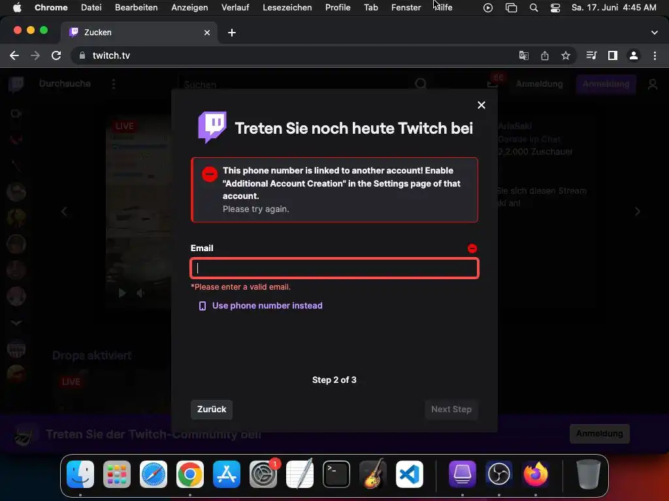Click the Spotlight search icon

533,8
